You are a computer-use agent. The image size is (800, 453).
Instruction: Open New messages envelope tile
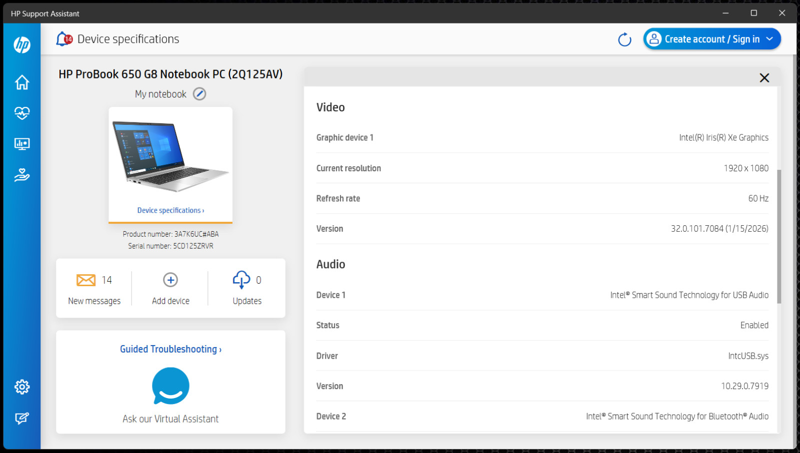[94, 288]
